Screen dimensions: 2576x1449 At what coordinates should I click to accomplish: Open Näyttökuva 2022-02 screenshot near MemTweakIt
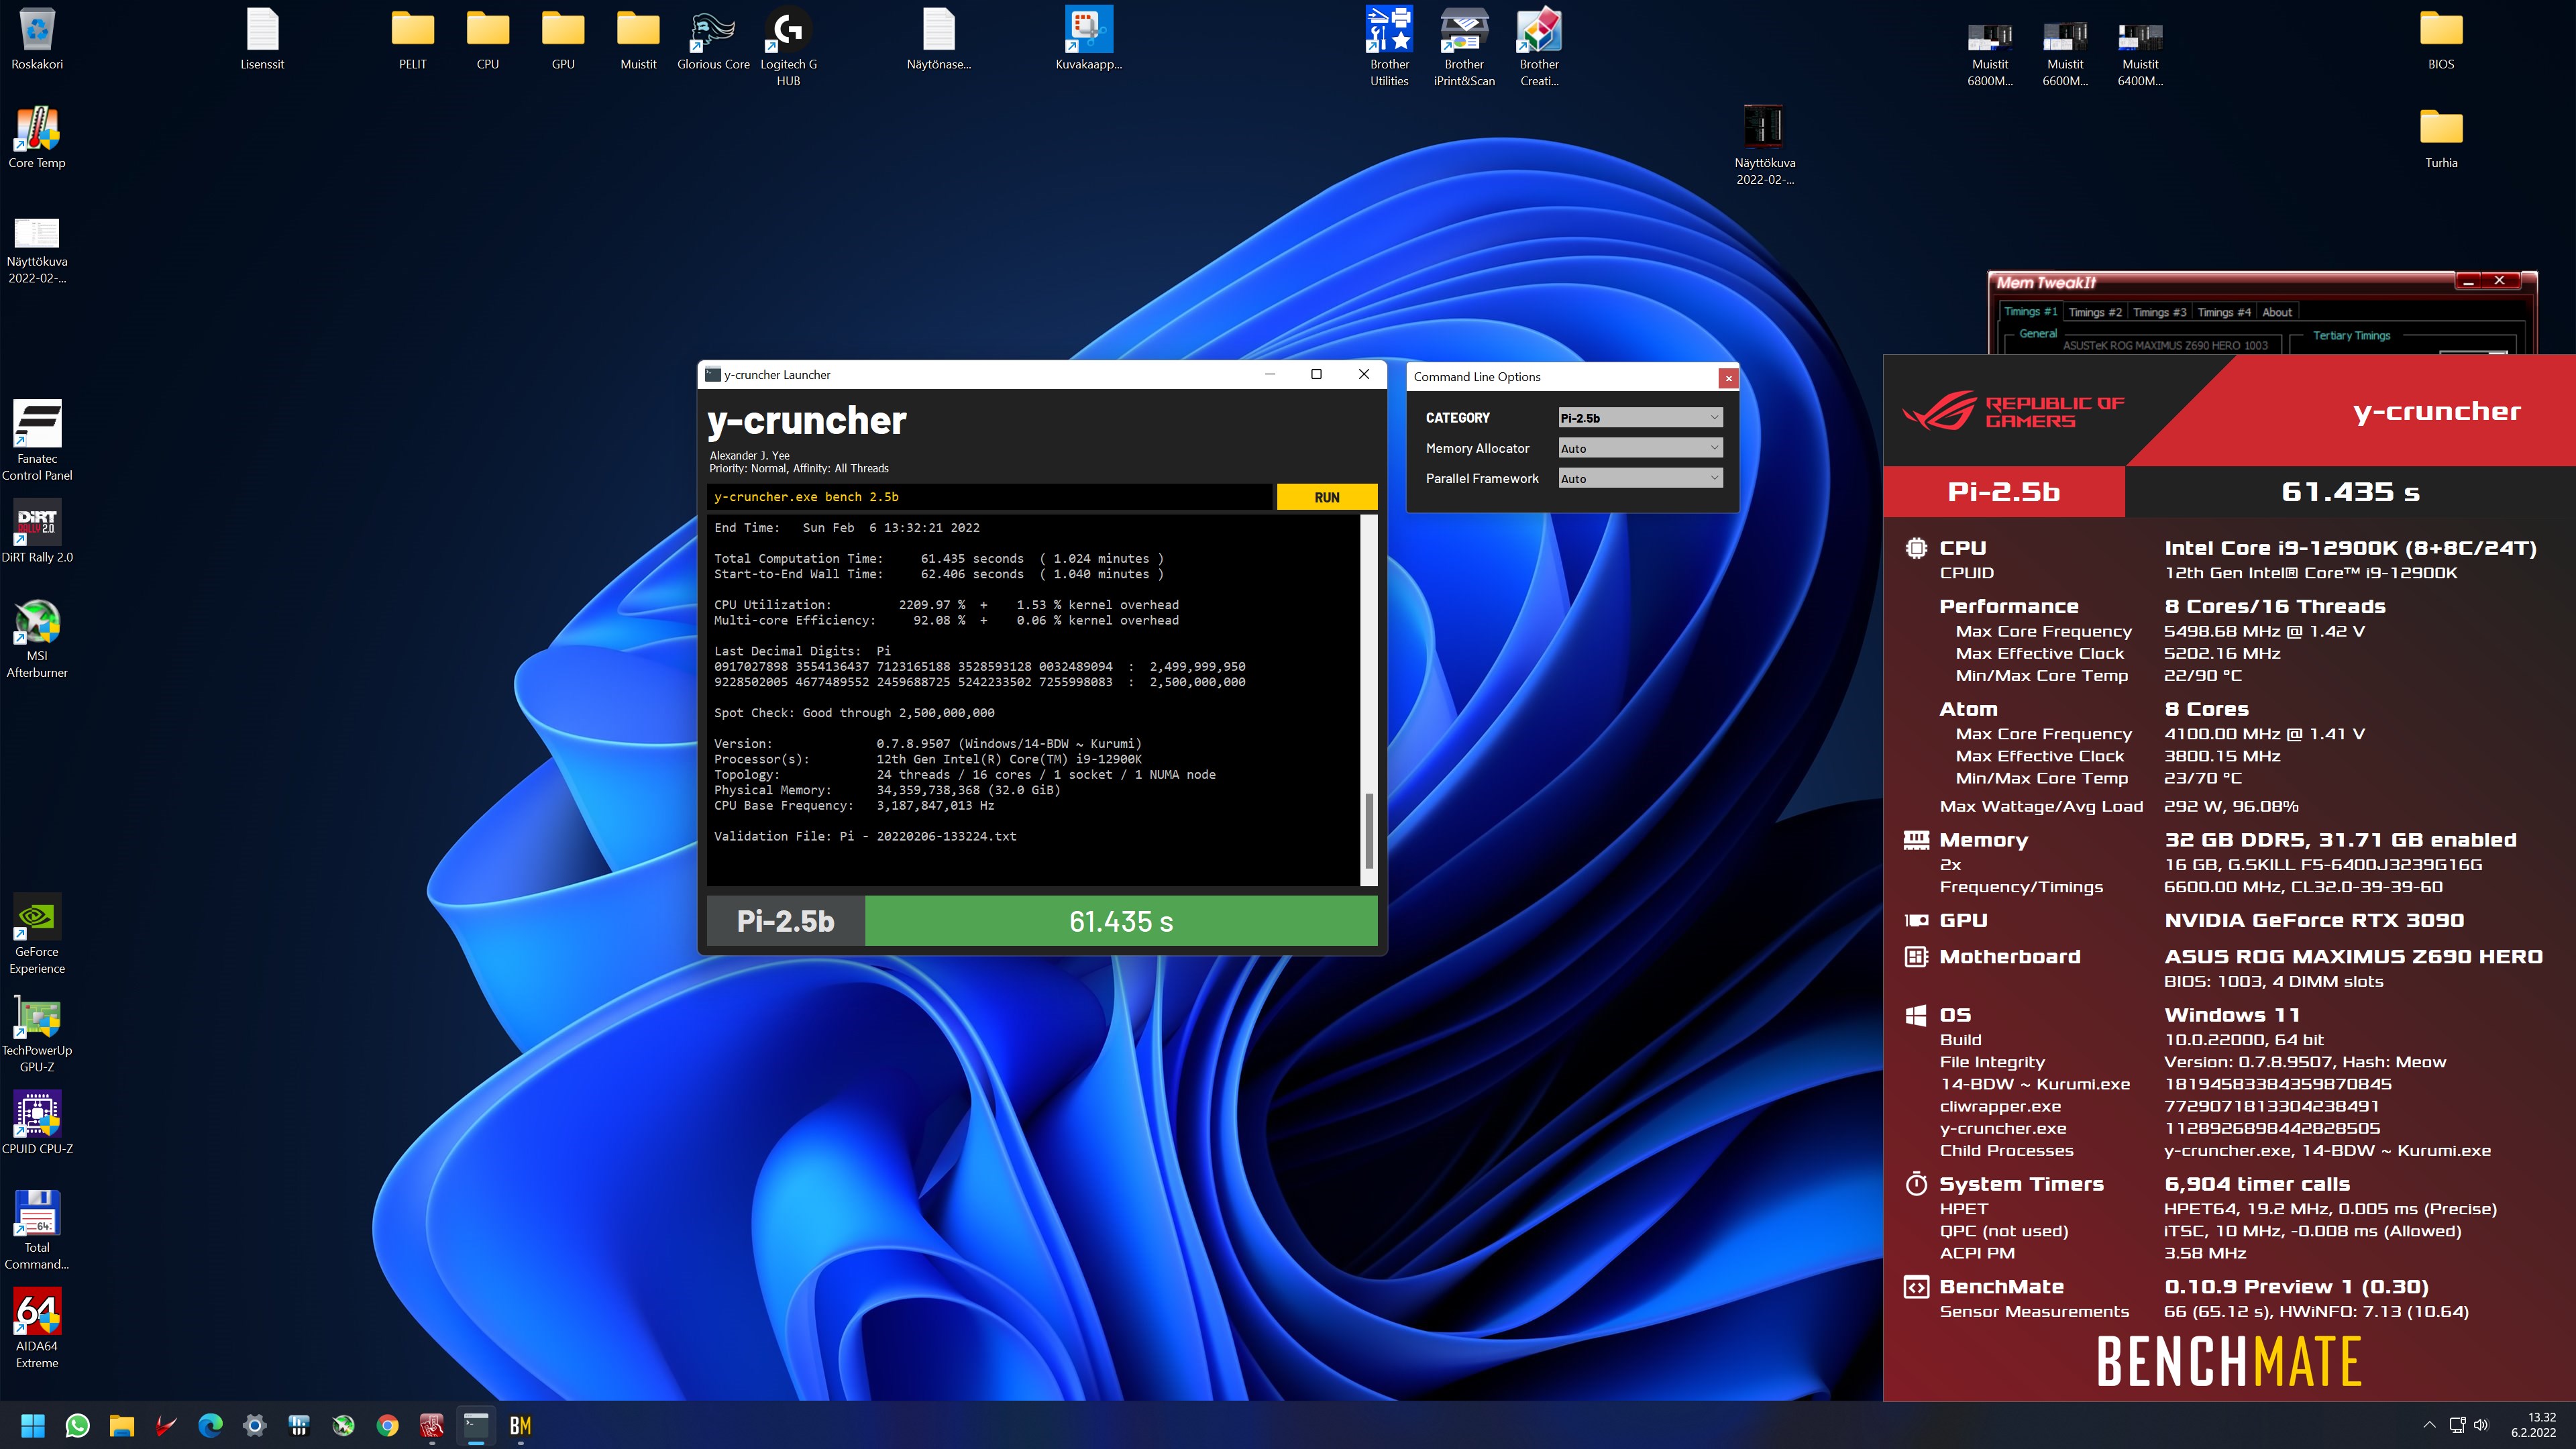tap(1764, 145)
